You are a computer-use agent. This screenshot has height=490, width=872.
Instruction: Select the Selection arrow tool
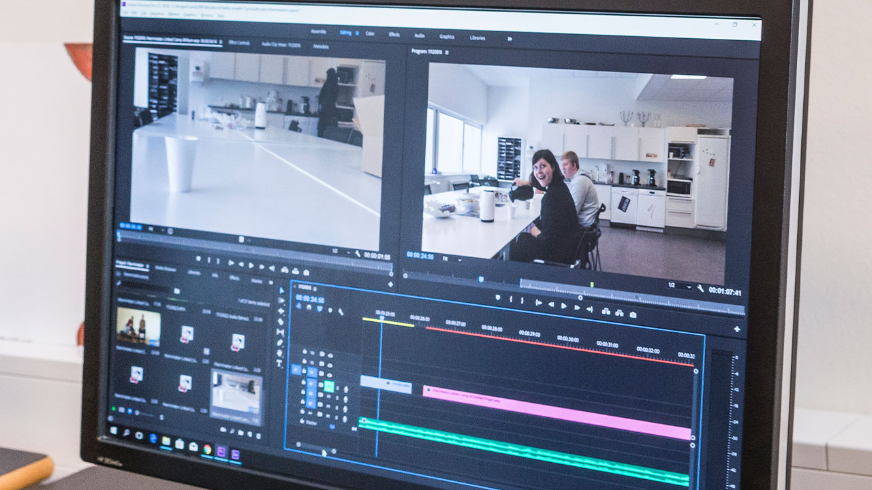click(281, 290)
